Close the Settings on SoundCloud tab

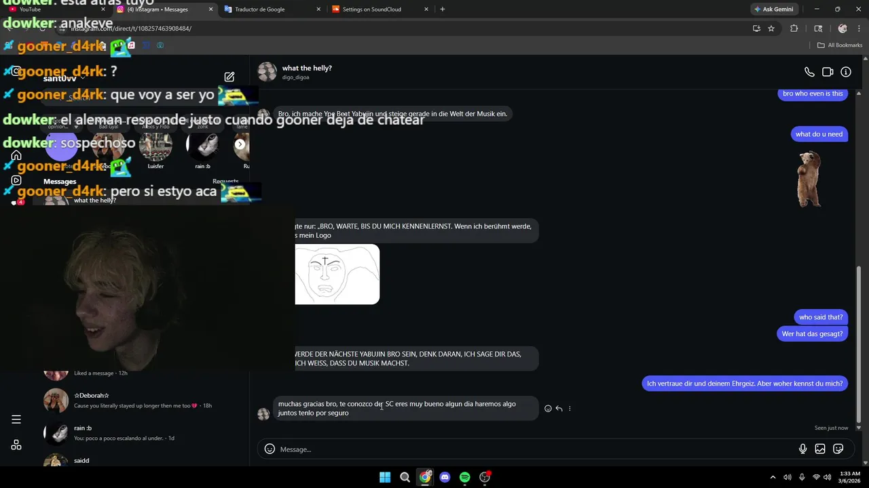(x=426, y=9)
